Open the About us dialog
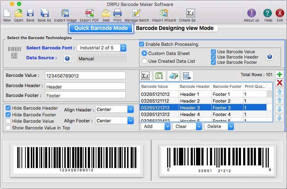287x189 pixels. click(252, 13)
